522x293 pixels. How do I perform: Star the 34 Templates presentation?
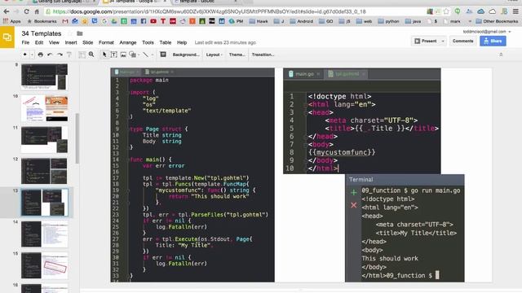pyautogui.click(x=70, y=33)
